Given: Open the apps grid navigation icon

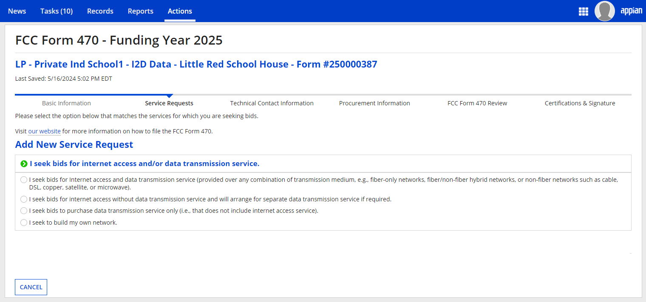Looking at the screenshot, I should 583,11.
